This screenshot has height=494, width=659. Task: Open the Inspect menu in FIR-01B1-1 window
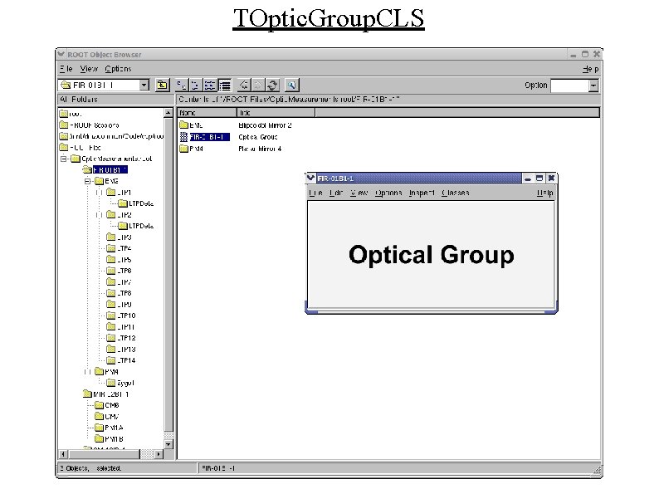422,193
